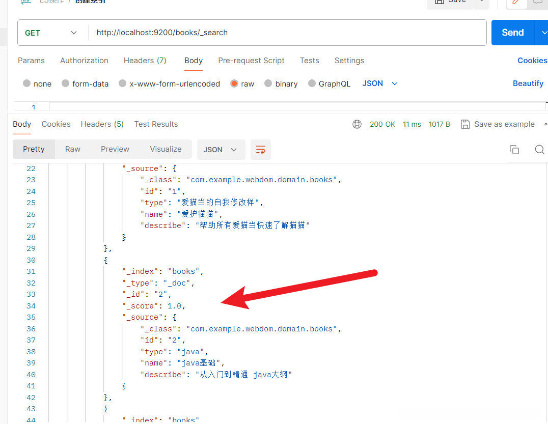Open the response Headers (5) tab

[102, 124]
